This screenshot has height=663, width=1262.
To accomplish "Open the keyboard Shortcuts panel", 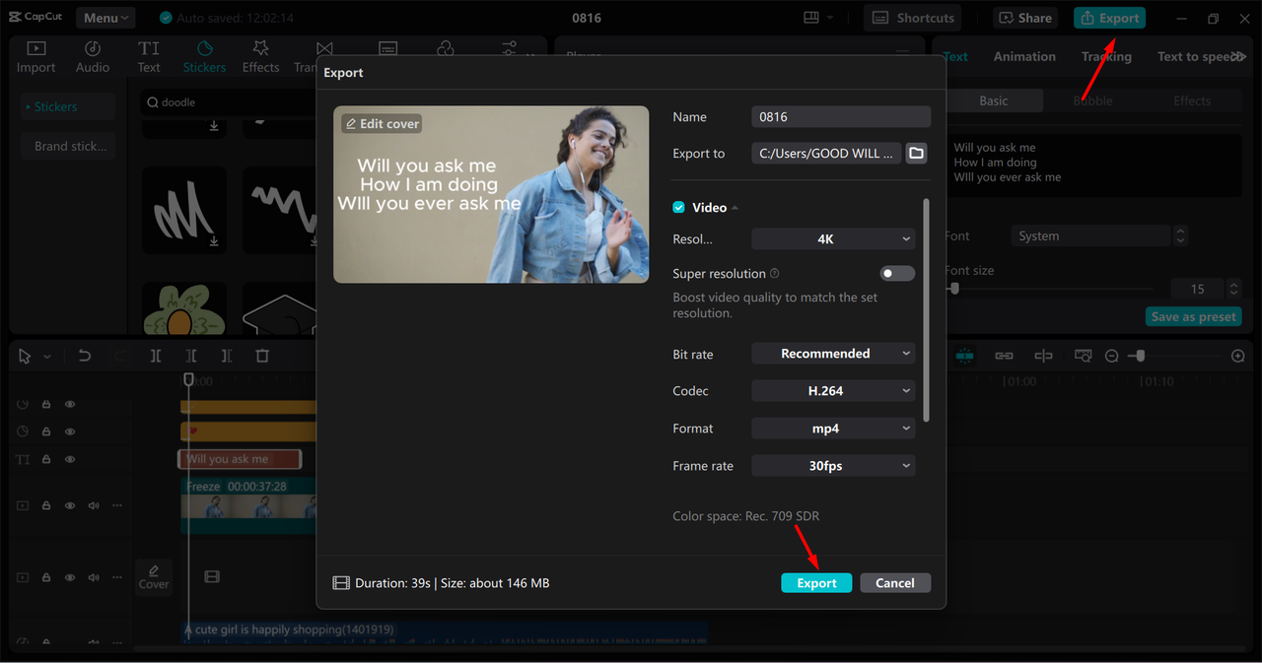I will pos(912,18).
